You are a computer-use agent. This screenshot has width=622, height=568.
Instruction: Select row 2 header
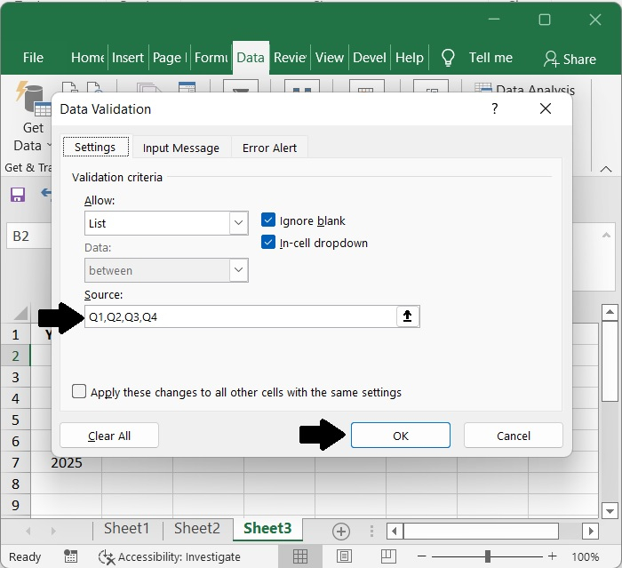pyautogui.click(x=15, y=356)
